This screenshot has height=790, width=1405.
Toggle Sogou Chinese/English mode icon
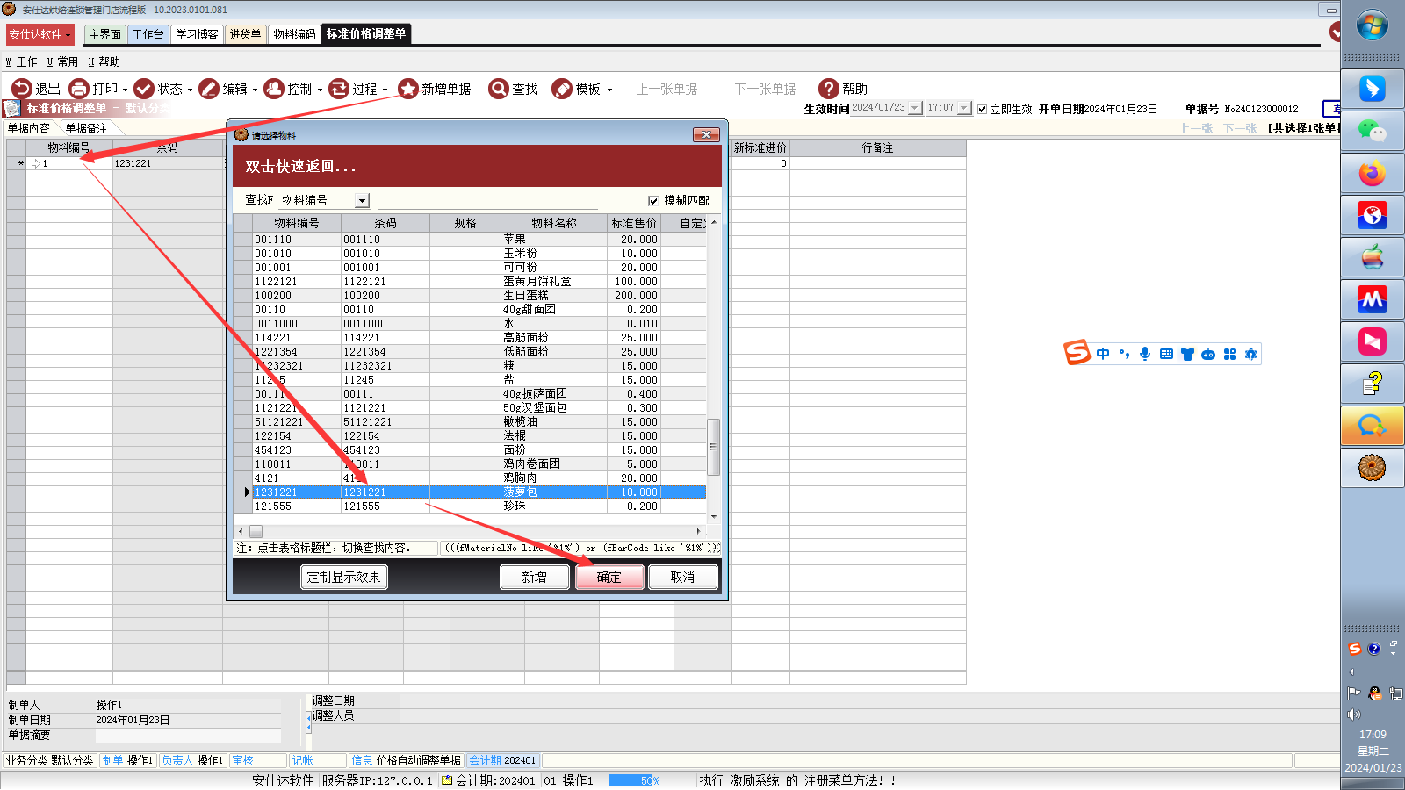click(x=1103, y=354)
